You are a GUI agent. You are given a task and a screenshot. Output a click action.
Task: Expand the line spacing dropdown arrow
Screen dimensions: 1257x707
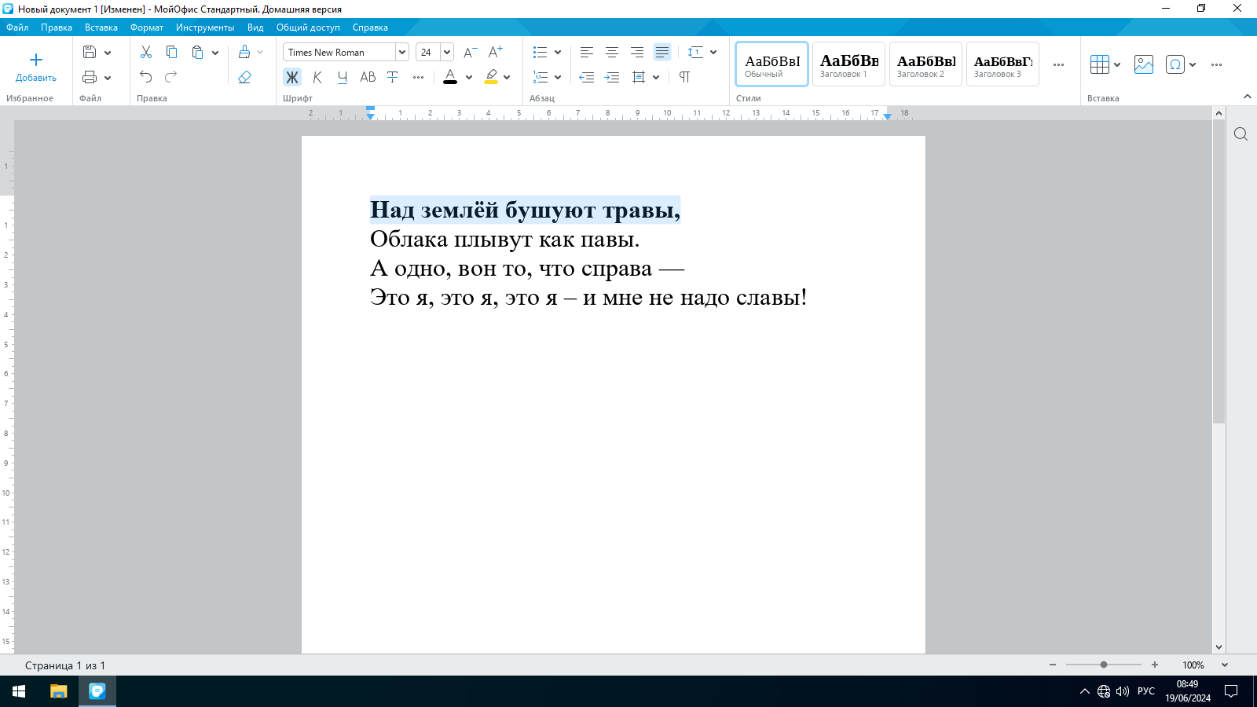(713, 52)
